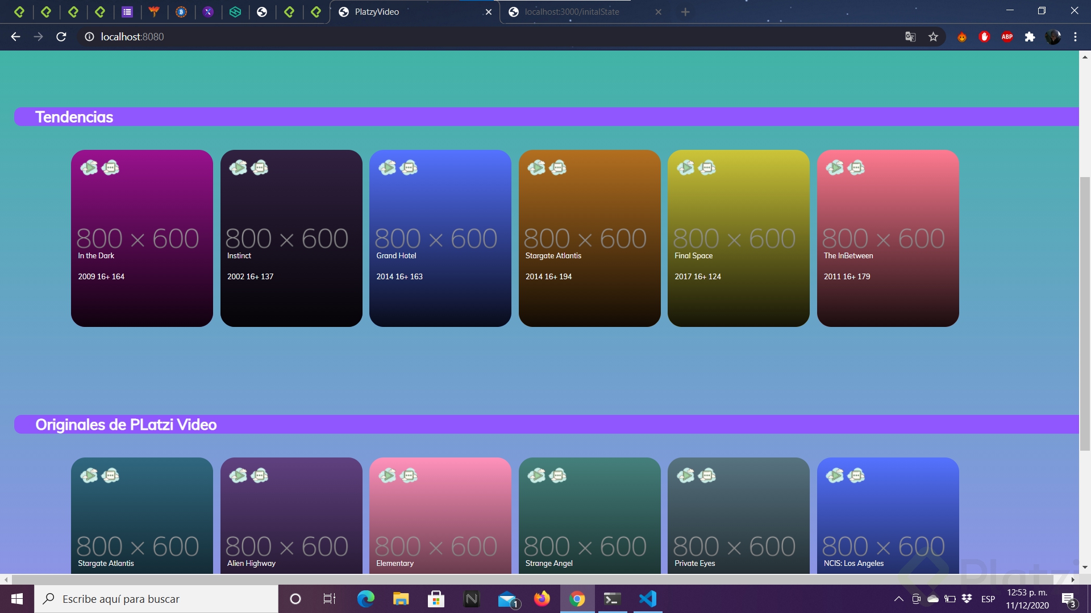
Task: Switch to localhost:3000/initalState tab
Action: coord(572,12)
